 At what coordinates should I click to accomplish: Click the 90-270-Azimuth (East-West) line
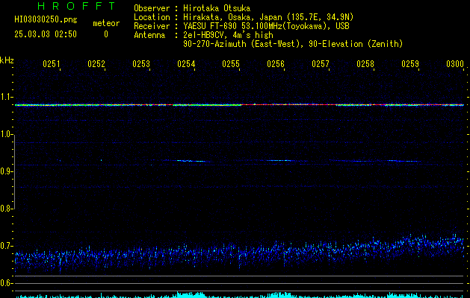tap(293, 44)
